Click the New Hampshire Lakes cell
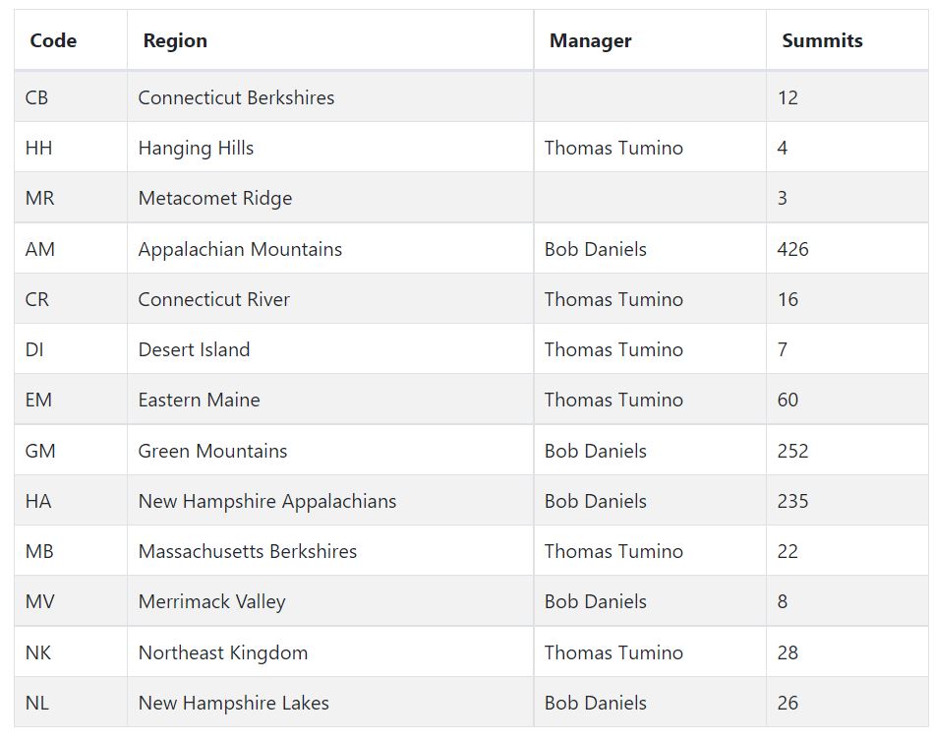 pos(330,703)
